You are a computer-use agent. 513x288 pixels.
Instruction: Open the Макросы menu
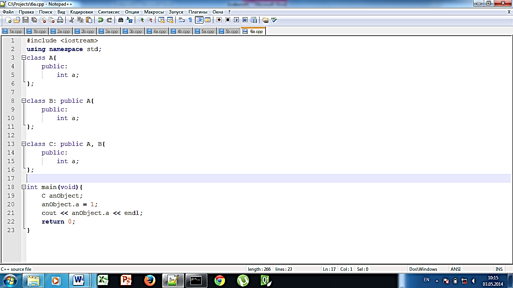(154, 12)
